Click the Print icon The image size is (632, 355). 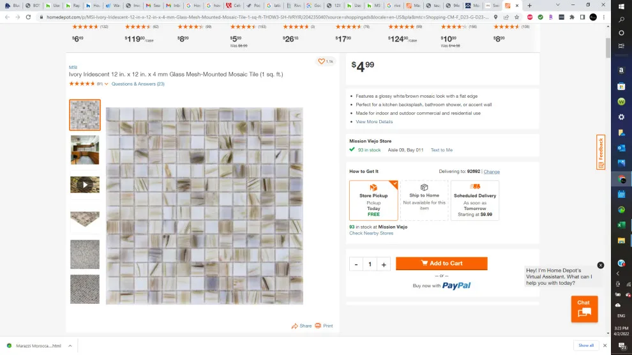pyautogui.click(x=318, y=326)
